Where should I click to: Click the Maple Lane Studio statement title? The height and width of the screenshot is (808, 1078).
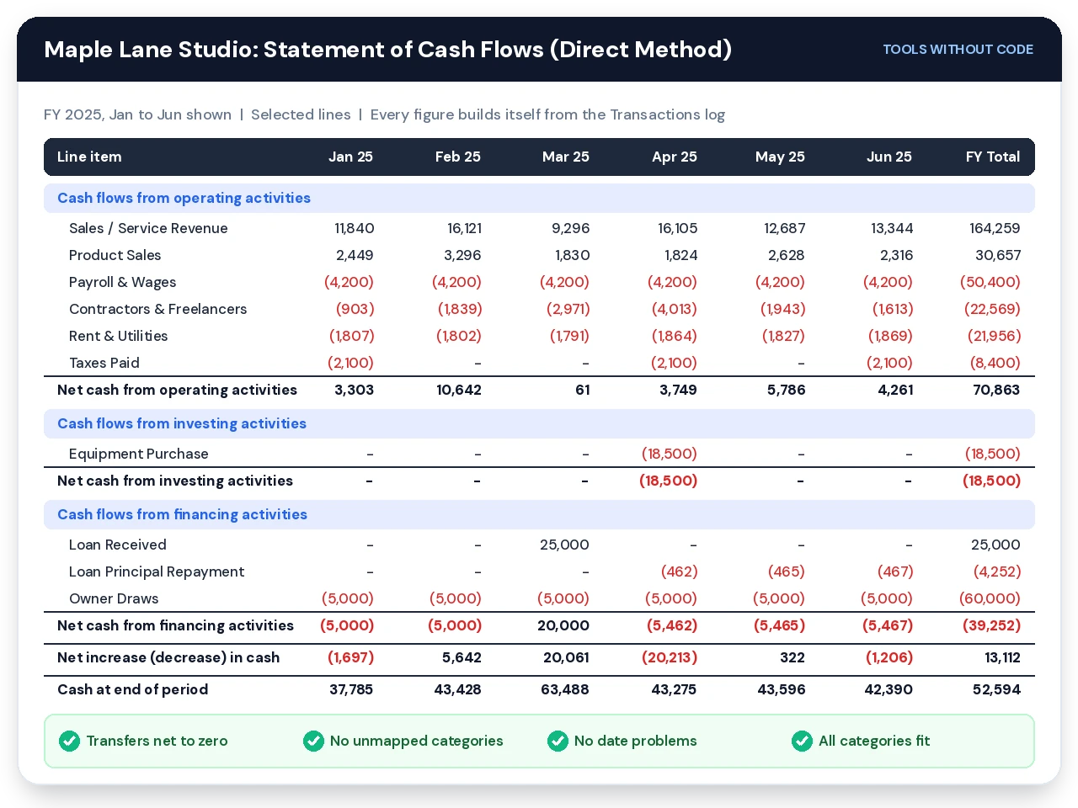point(387,50)
